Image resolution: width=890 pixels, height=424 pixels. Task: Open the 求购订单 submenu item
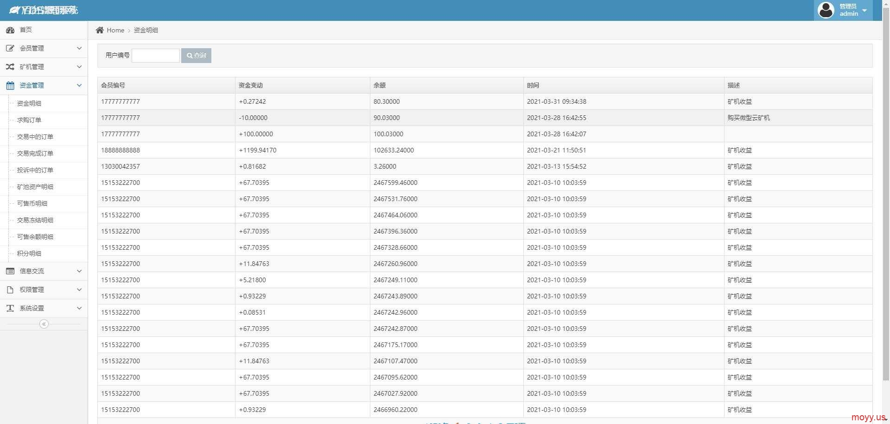coord(29,120)
